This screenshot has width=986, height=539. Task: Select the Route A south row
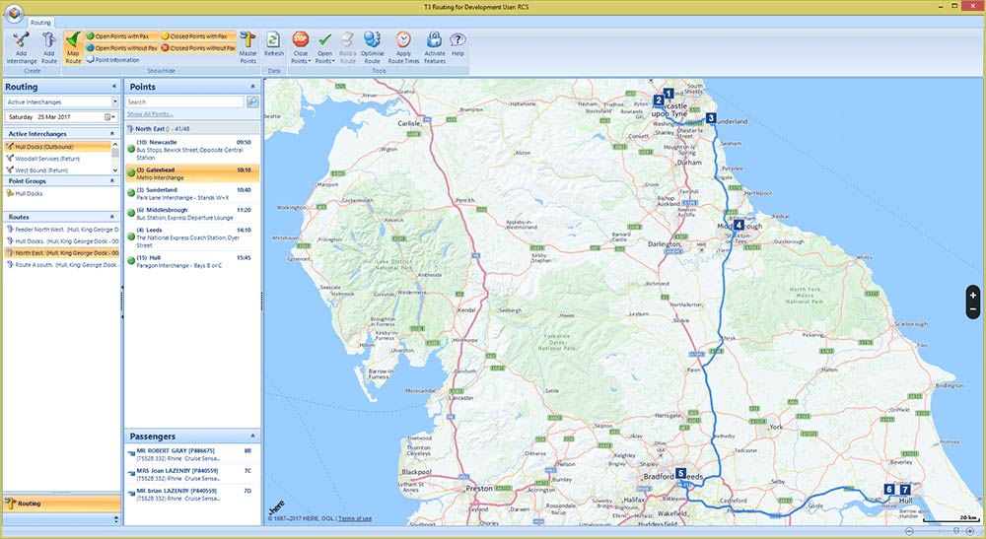tap(61, 265)
